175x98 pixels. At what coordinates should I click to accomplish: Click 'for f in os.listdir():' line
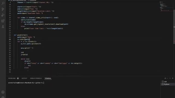coord(27,42)
